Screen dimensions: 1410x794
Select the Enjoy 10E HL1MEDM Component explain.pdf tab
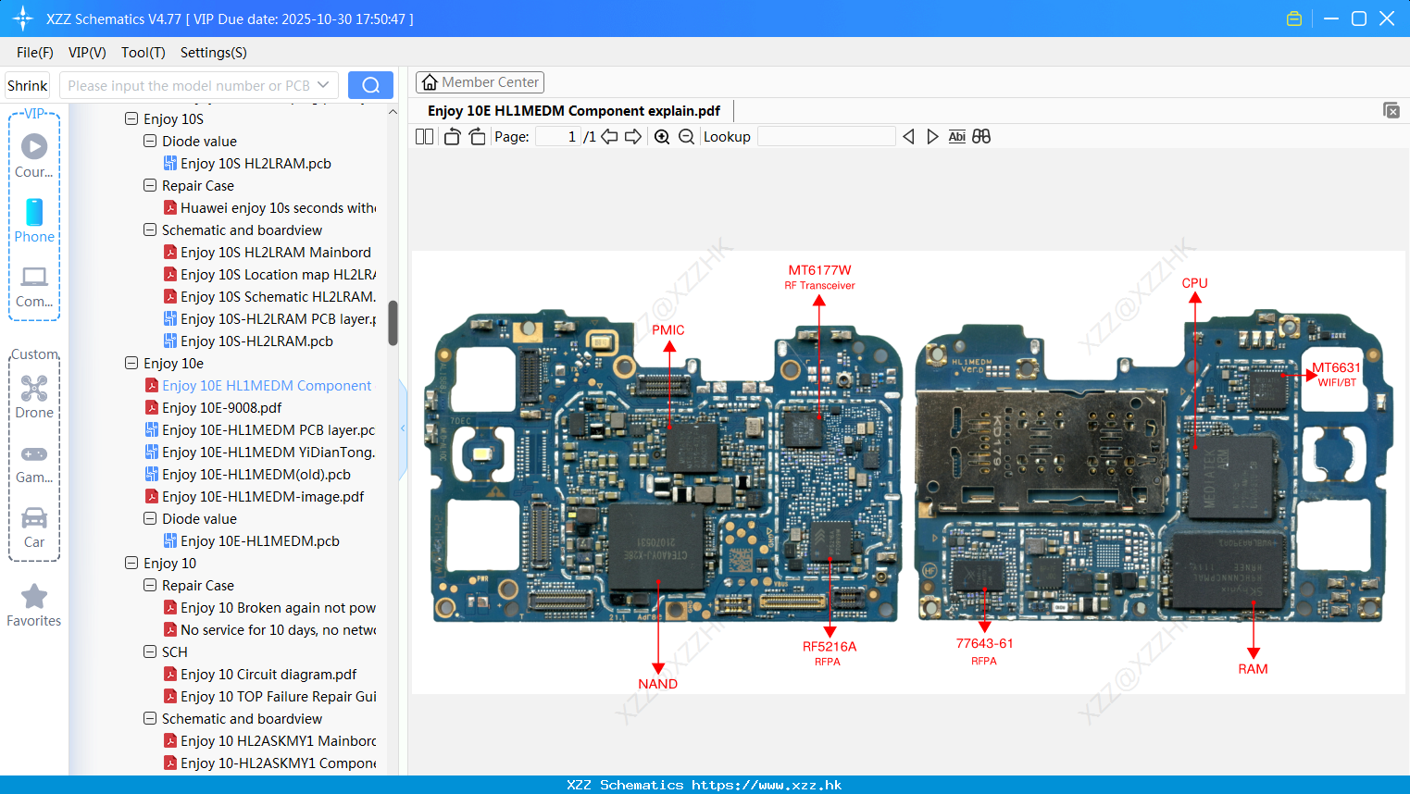pos(574,111)
